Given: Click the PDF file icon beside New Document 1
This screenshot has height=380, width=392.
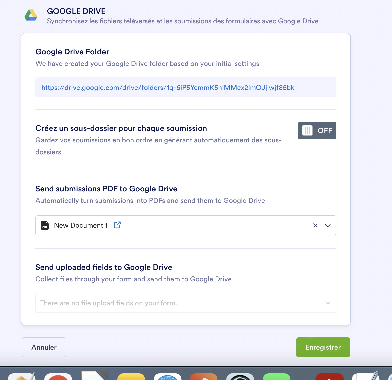Looking at the screenshot, I should tap(45, 225).
